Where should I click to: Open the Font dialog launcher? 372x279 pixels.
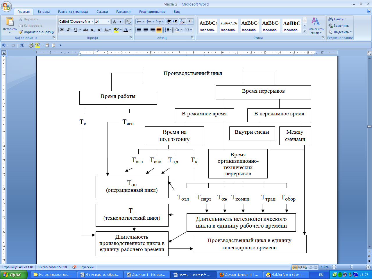tap(130, 38)
